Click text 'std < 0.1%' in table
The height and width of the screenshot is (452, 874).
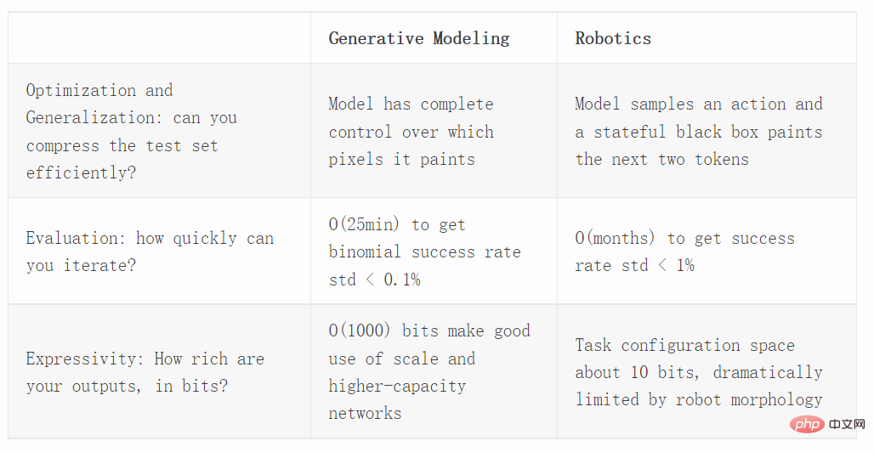point(375,280)
